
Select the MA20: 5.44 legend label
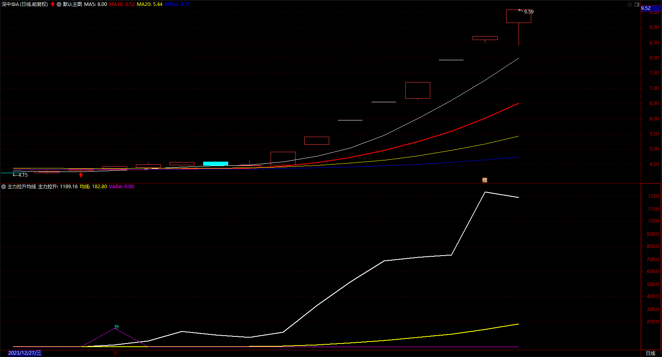150,4
